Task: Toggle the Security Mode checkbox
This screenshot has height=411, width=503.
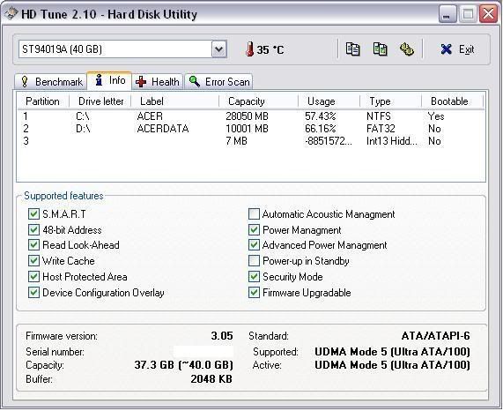Action: coord(254,276)
